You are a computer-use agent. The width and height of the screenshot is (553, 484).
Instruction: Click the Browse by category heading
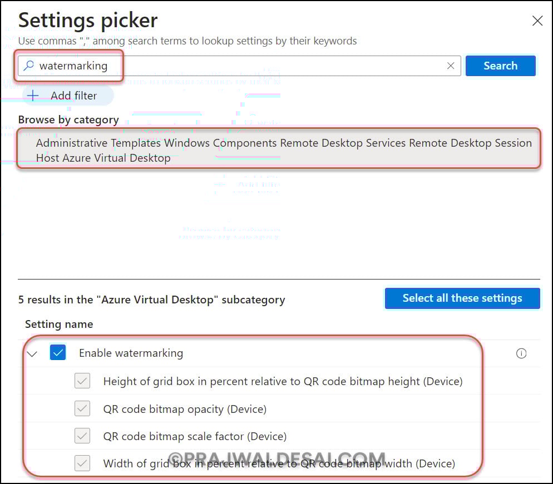[68, 120]
